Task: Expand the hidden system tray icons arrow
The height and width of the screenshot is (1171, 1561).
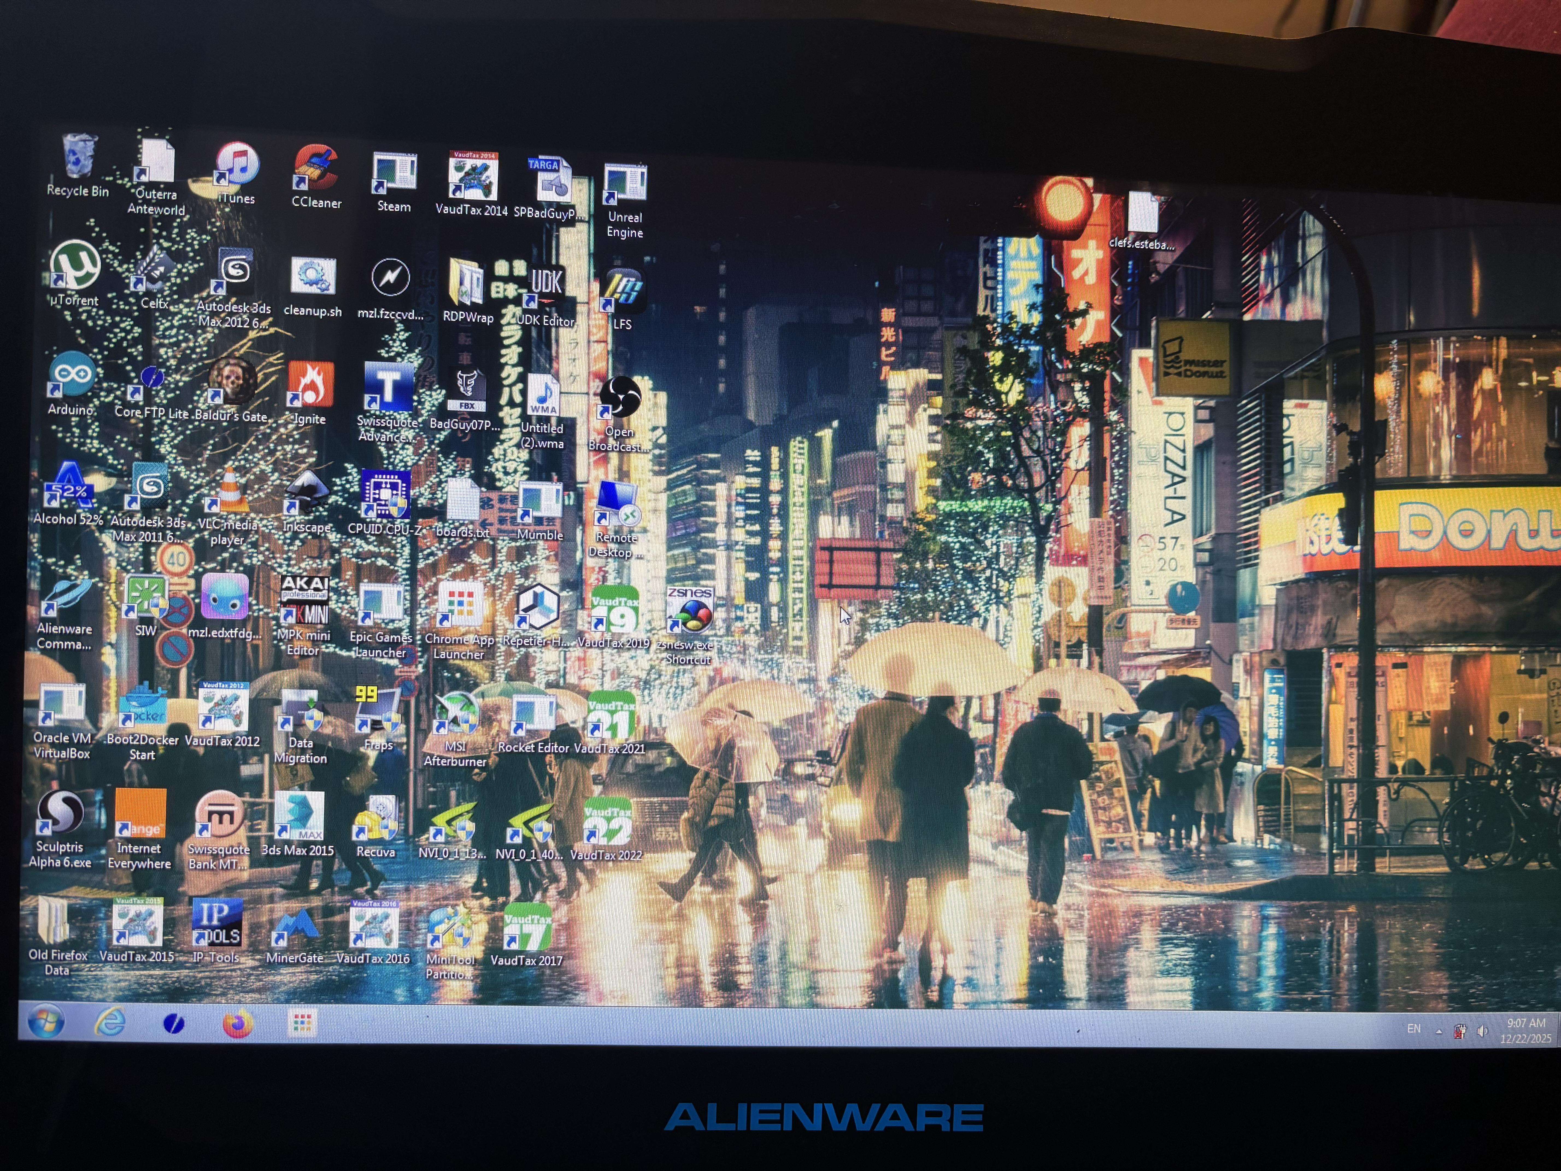Action: pos(1438,1031)
